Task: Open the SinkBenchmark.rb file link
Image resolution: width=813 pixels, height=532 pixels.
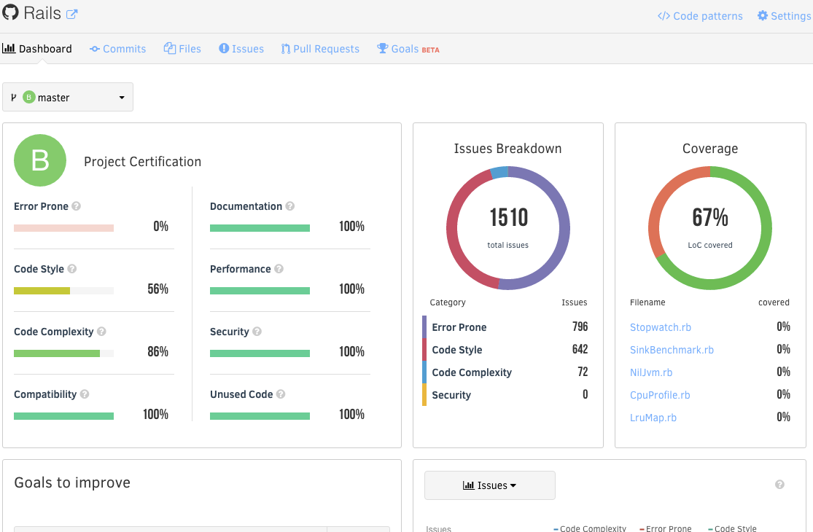Action: (x=672, y=351)
